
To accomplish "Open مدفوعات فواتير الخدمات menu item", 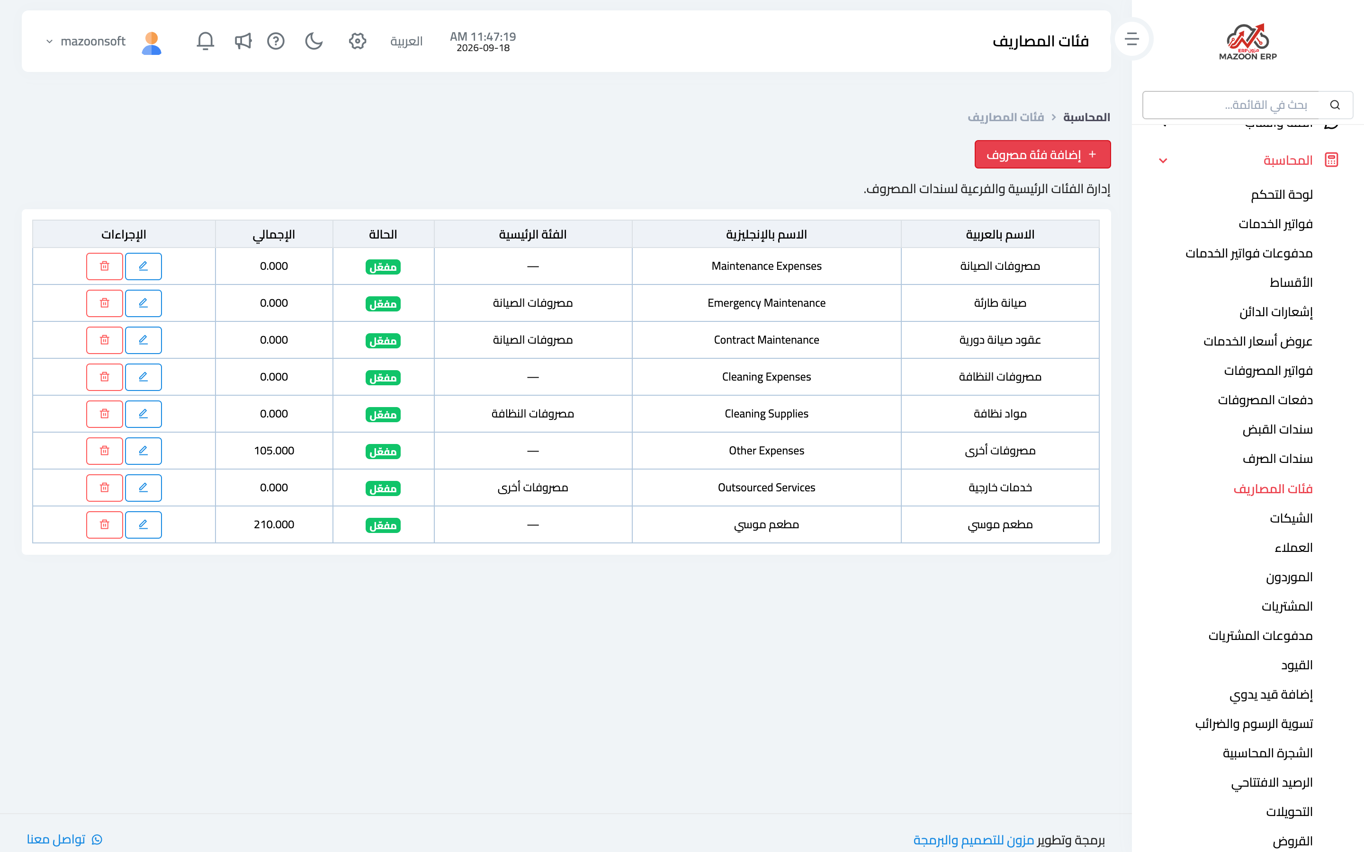I will pos(1249,254).
